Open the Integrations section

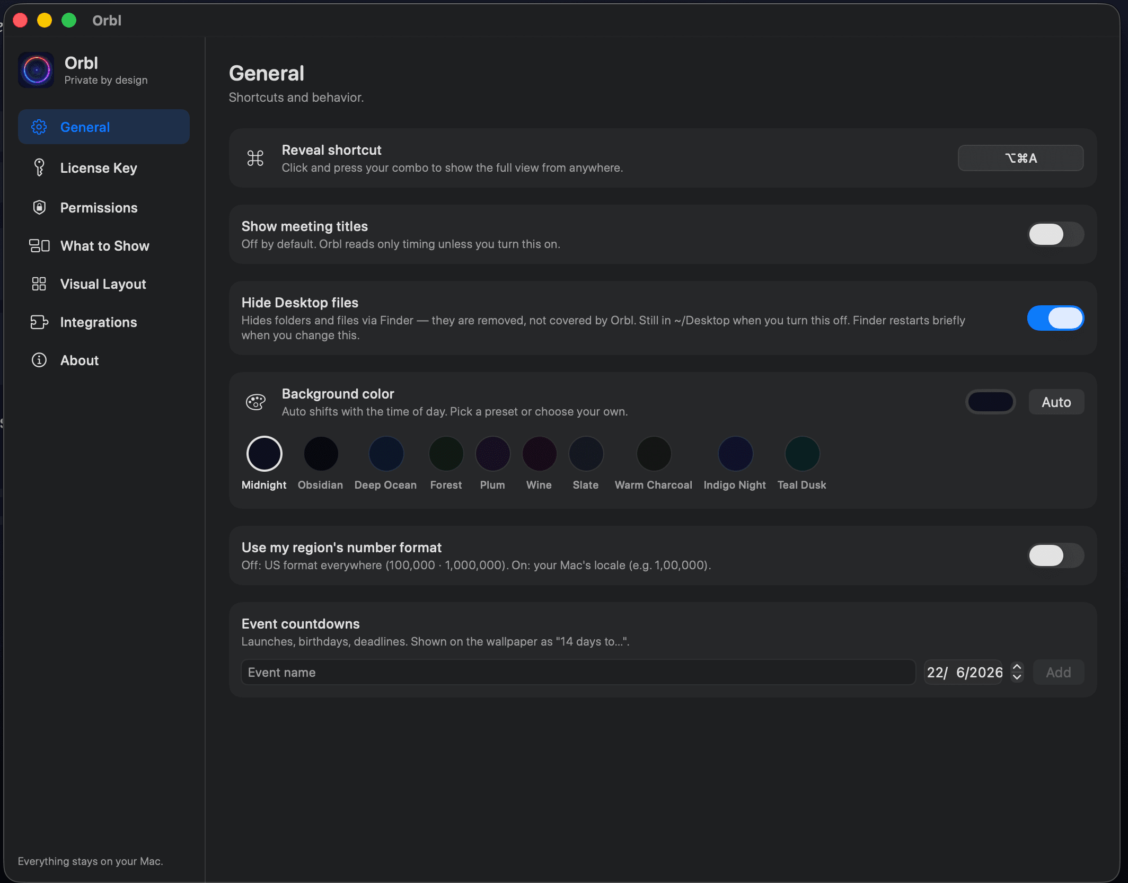104,322
